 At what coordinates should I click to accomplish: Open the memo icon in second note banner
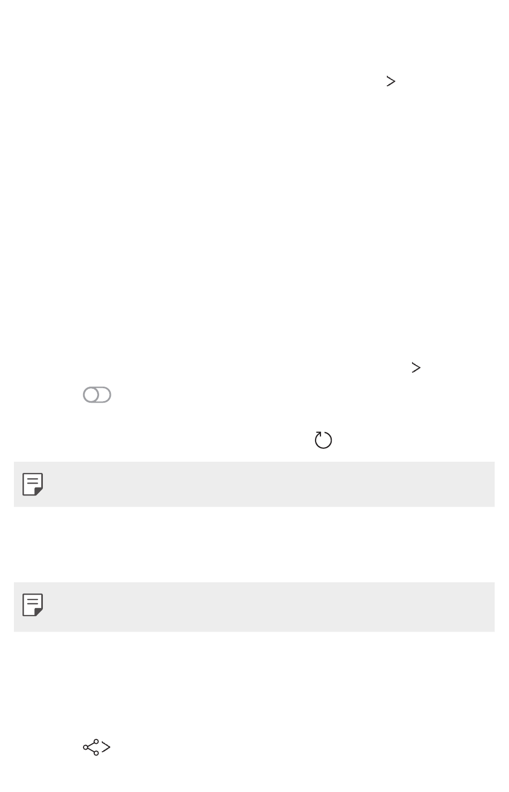(33, 605)
